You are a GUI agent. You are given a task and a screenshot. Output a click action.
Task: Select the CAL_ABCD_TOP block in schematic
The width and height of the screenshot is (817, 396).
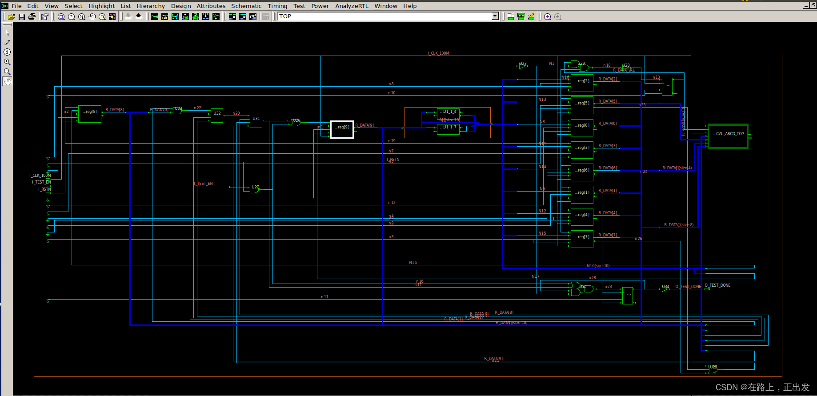click(728, 136)
